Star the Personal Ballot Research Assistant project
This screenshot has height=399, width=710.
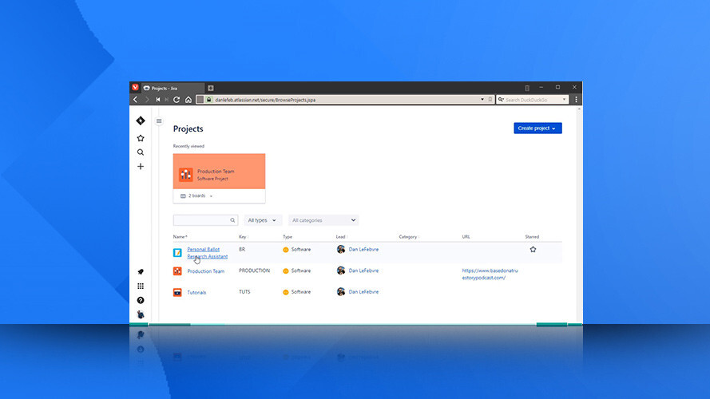coord(533,250)
